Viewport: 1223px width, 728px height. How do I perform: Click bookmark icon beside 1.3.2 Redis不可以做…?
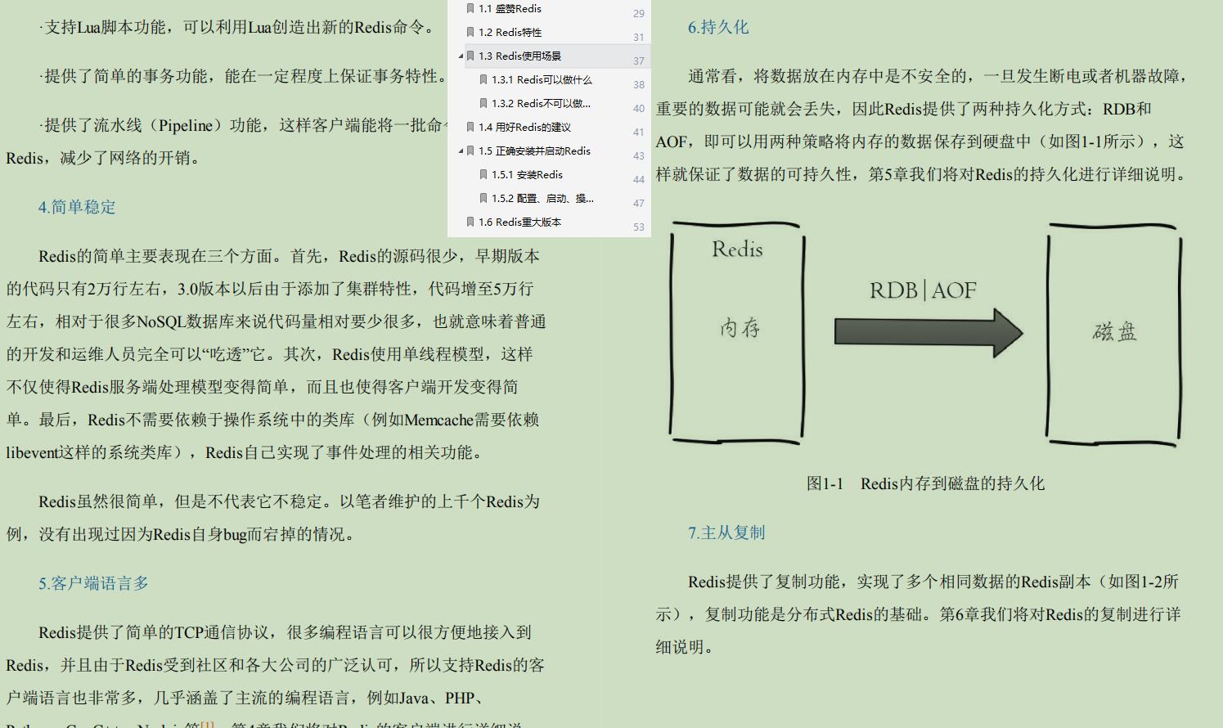click(483, 104)
